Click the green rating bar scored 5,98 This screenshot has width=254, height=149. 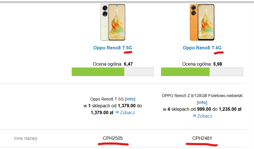click(185, 72)
